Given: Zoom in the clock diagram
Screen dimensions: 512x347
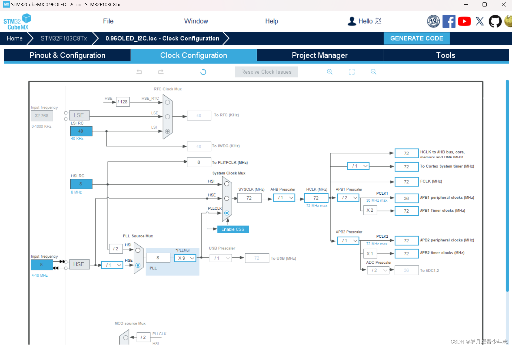Looking at the screenshot, I should tap(330, 72).
